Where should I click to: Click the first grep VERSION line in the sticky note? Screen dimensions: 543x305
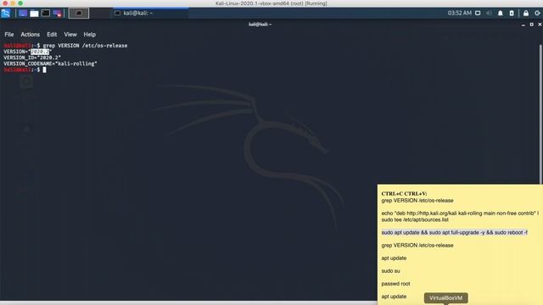pos(417,201)
